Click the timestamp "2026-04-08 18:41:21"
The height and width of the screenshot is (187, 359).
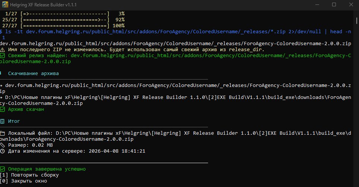coord(117,151)
